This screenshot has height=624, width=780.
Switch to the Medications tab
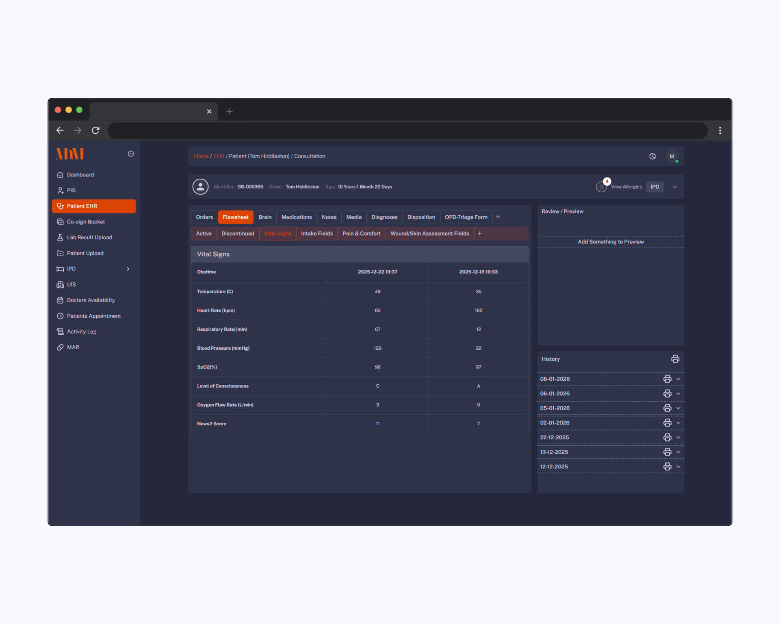click(296, 217)
